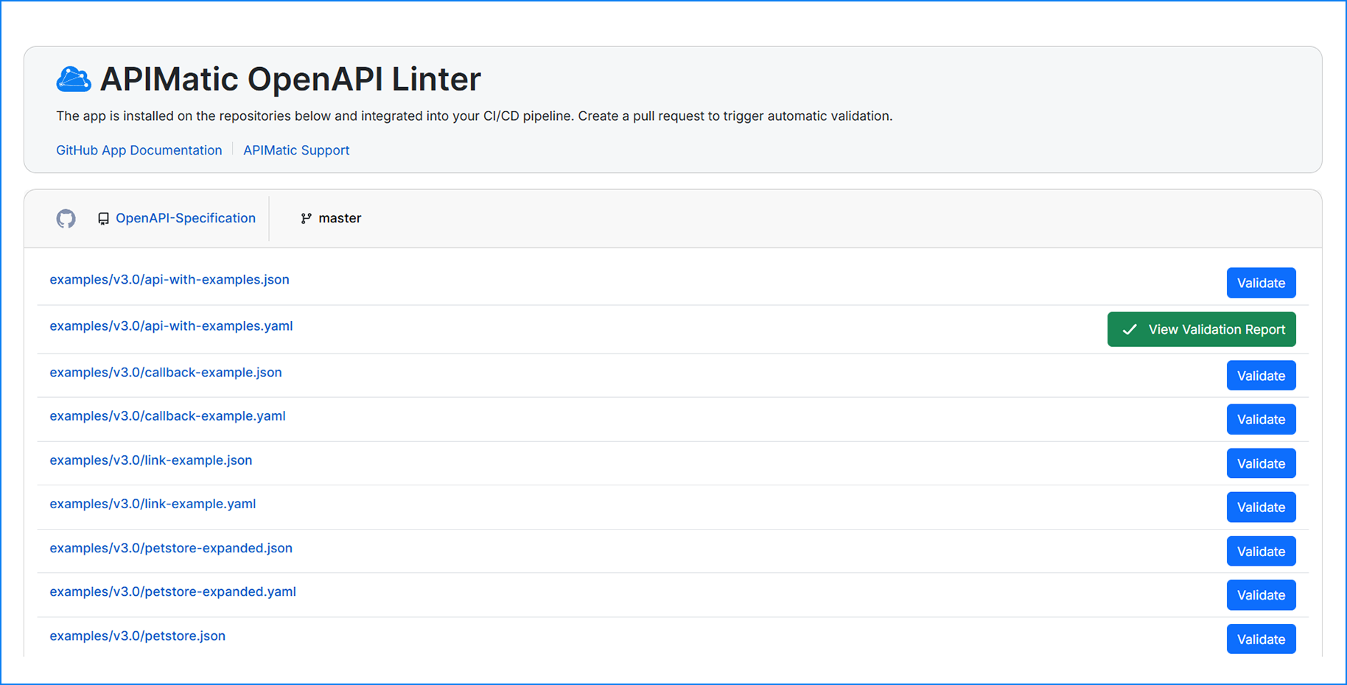This screenshot has height=685, width=1347.
Task: Open examples/v3.0/petstore-expanded.yaml file link
Action: click(x=172, y=591)
